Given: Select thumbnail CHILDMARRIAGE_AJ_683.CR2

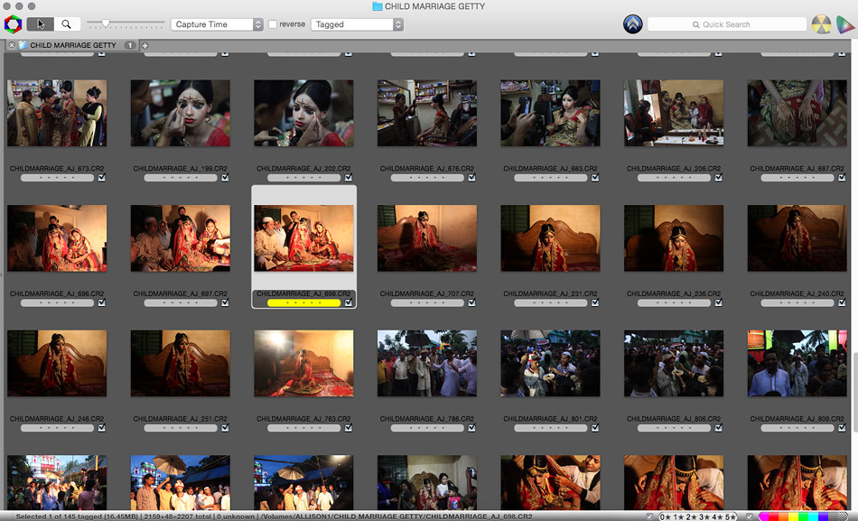Looking at the screenshot, I should pos(551,113).
